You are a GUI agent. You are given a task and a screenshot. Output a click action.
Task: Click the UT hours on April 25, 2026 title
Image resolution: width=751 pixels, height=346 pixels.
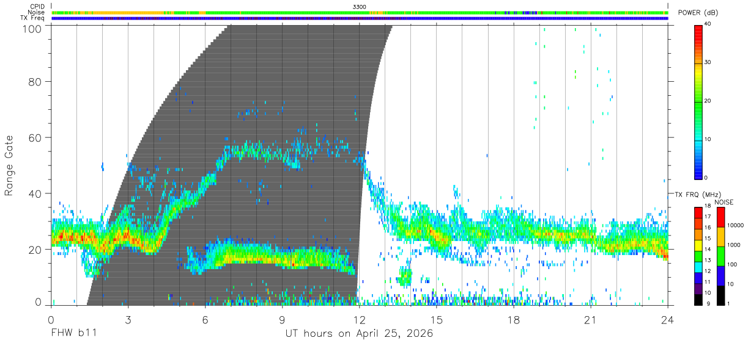click(x=360, y=334)
